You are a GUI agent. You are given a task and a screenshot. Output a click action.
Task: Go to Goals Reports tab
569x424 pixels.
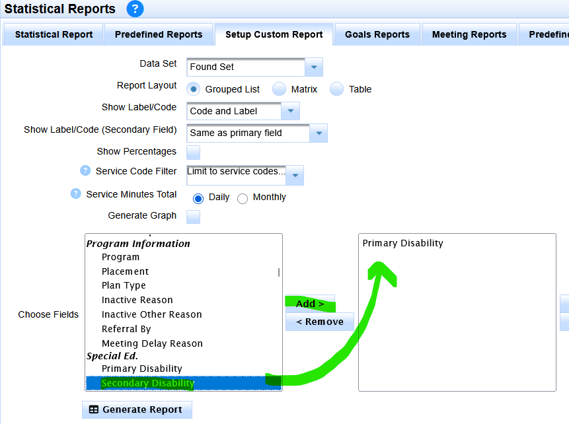pyautogui.click(x=377, y=34)
